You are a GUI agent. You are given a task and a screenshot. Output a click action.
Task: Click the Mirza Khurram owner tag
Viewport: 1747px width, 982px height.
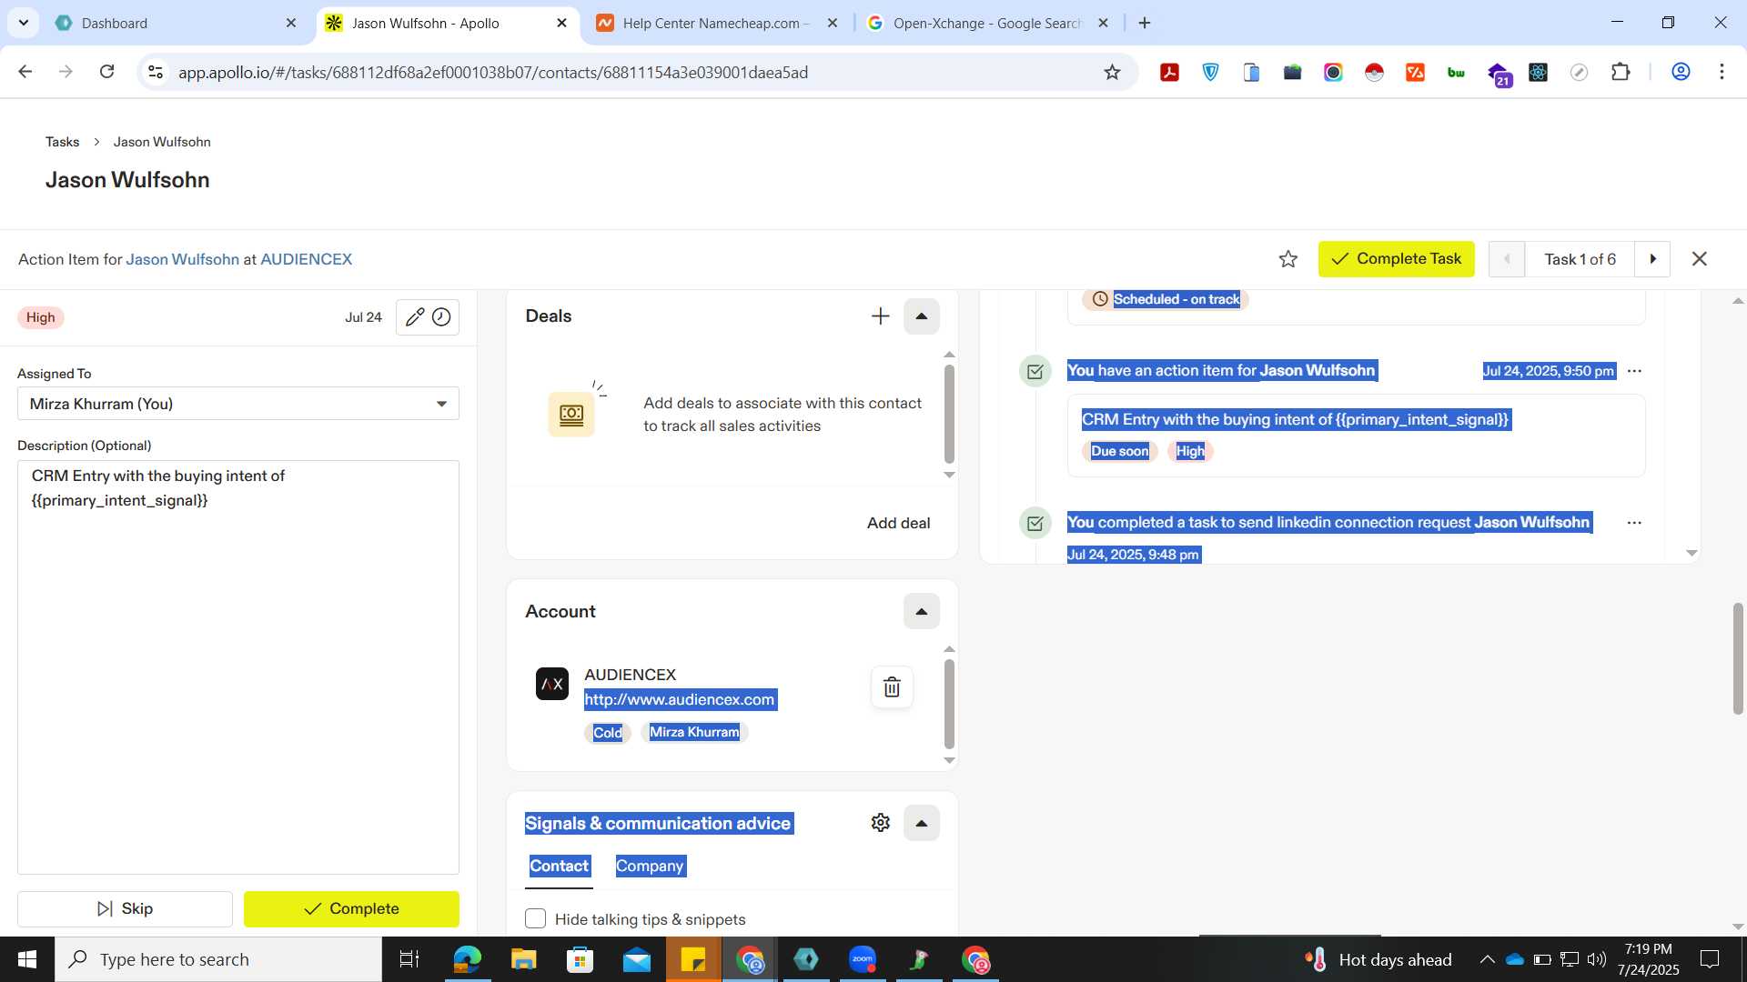coord(694,733)
